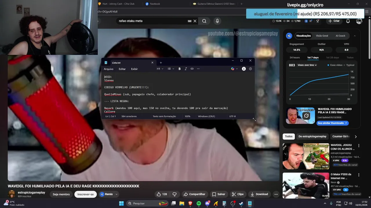
Task: Click the YouTube search magnifier button
Action: coord(204,21)
